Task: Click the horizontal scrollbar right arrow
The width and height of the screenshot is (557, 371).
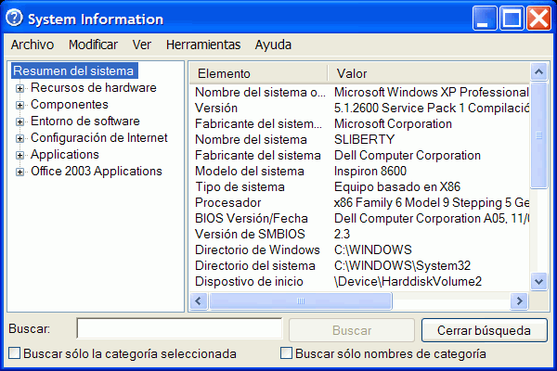Action: [519, 301]
